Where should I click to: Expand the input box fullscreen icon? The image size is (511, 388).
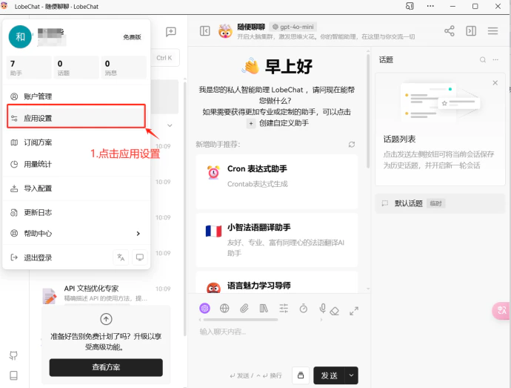coord(354,311)
